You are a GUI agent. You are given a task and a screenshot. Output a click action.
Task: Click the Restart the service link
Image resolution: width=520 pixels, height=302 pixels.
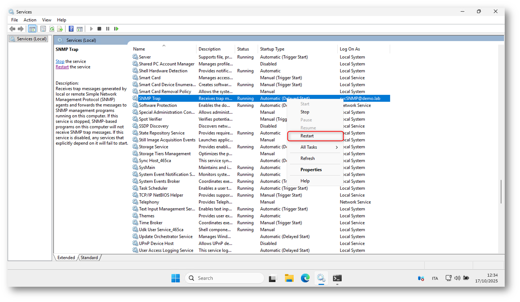(62, 67)
